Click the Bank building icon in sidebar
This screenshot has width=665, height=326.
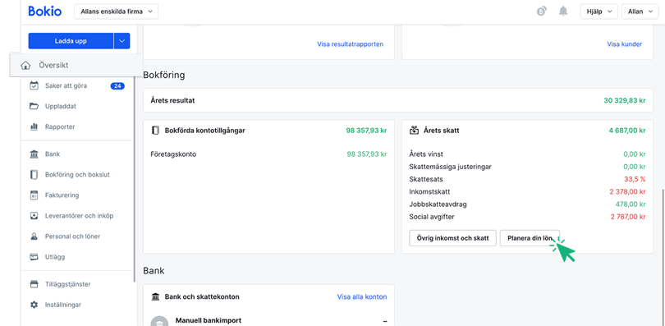pos(34,154)
